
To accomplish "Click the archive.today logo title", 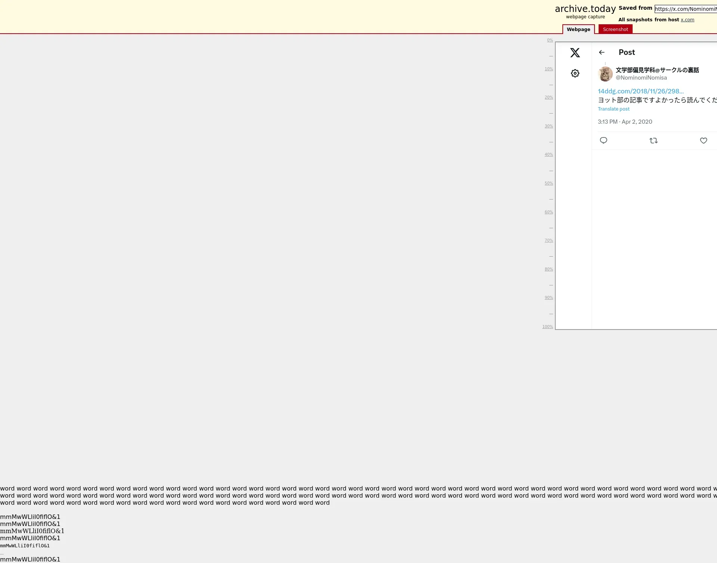I will pyautogui.click(x=585, y=9).
